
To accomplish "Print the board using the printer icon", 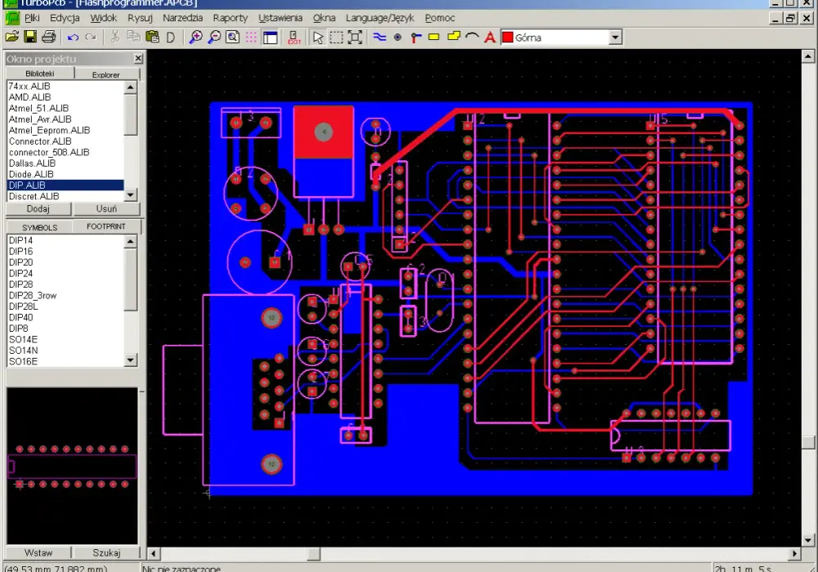I will [48, 37].
